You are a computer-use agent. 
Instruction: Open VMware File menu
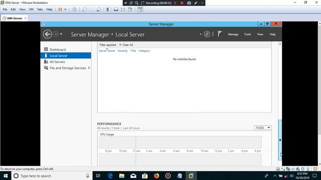tap(5, 9)
